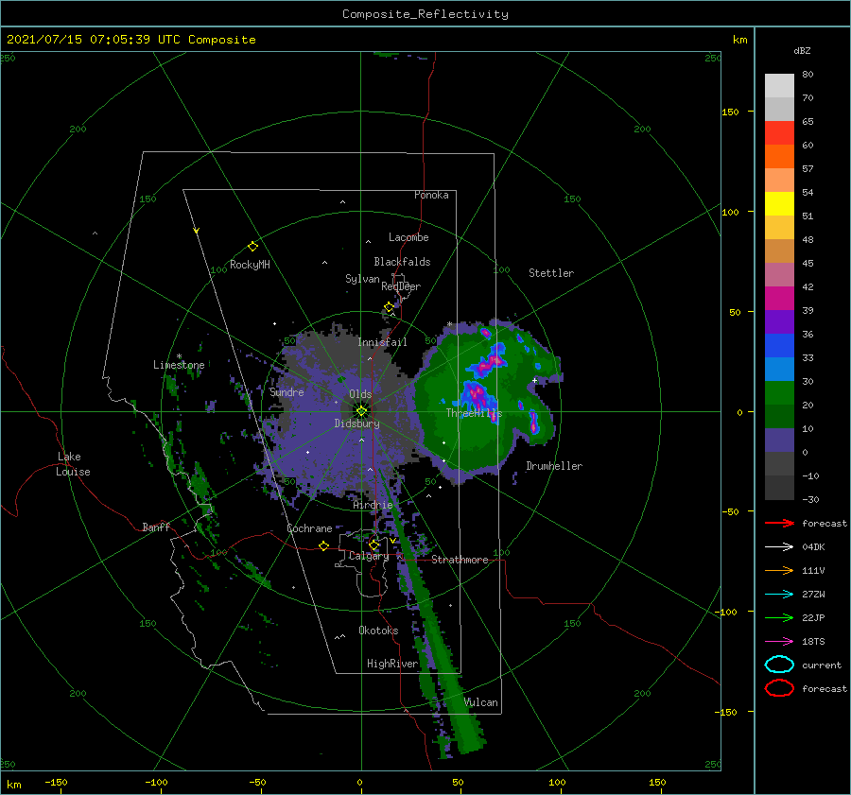Screen dimensions: 851x795
Task: Click the dBZ legend heading
Action: click(x=802, y=50)
